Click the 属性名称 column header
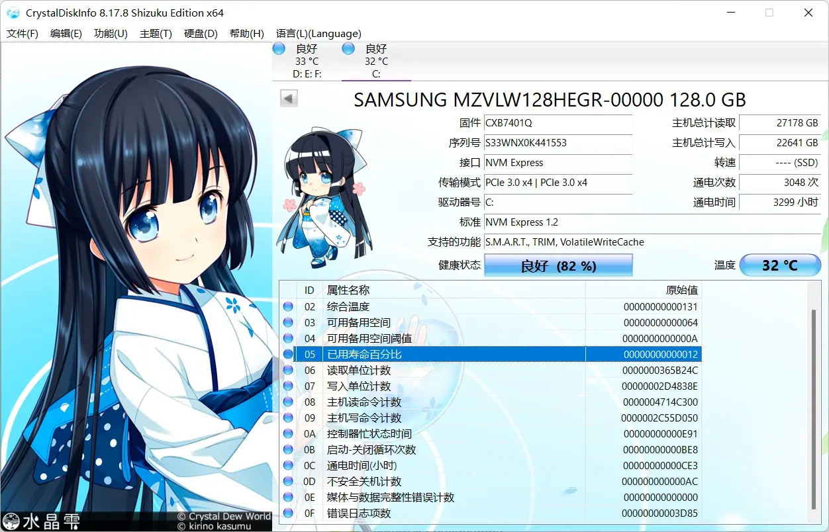 click(454, 290)
